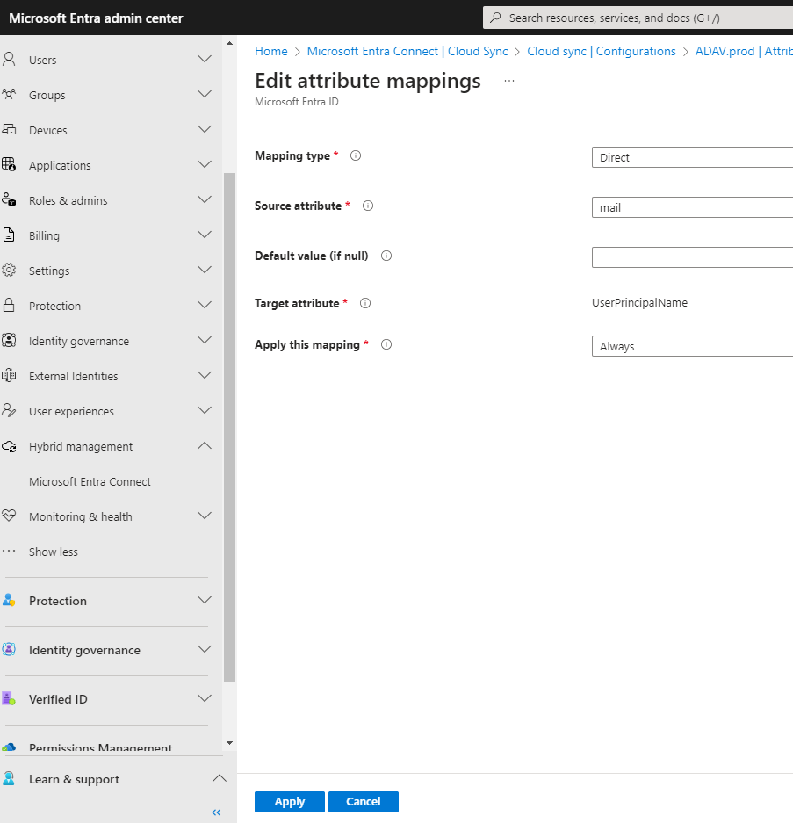The width and height of the screenshot is (793, 823).
Task: Click the Verified ID icon
Action: tap(9, 698)
